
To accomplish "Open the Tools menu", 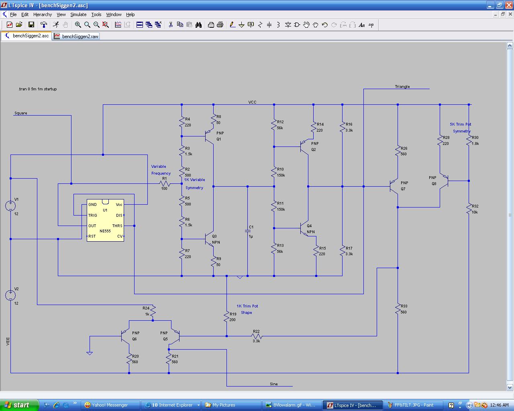I will coord(96,14).
